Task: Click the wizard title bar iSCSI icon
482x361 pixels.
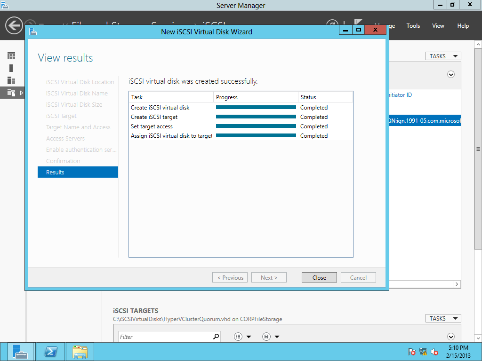Action: coord(32,31)
